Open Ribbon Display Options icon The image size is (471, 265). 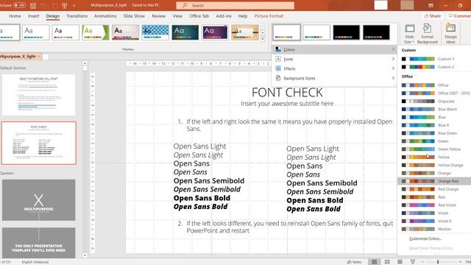[431, 5]
